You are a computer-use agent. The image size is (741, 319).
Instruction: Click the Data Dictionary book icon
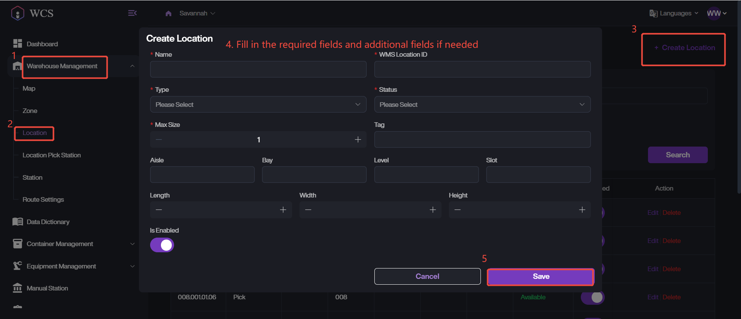coord(17,222)
